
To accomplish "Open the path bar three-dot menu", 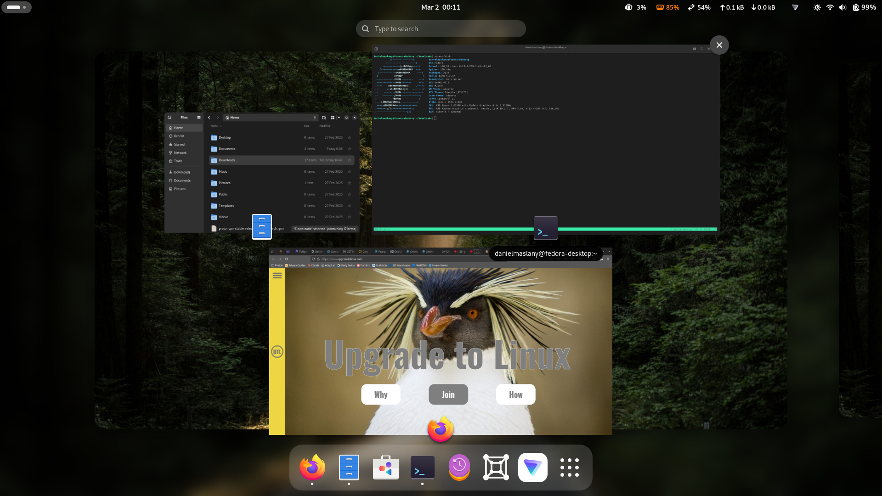I will (315, 118).
